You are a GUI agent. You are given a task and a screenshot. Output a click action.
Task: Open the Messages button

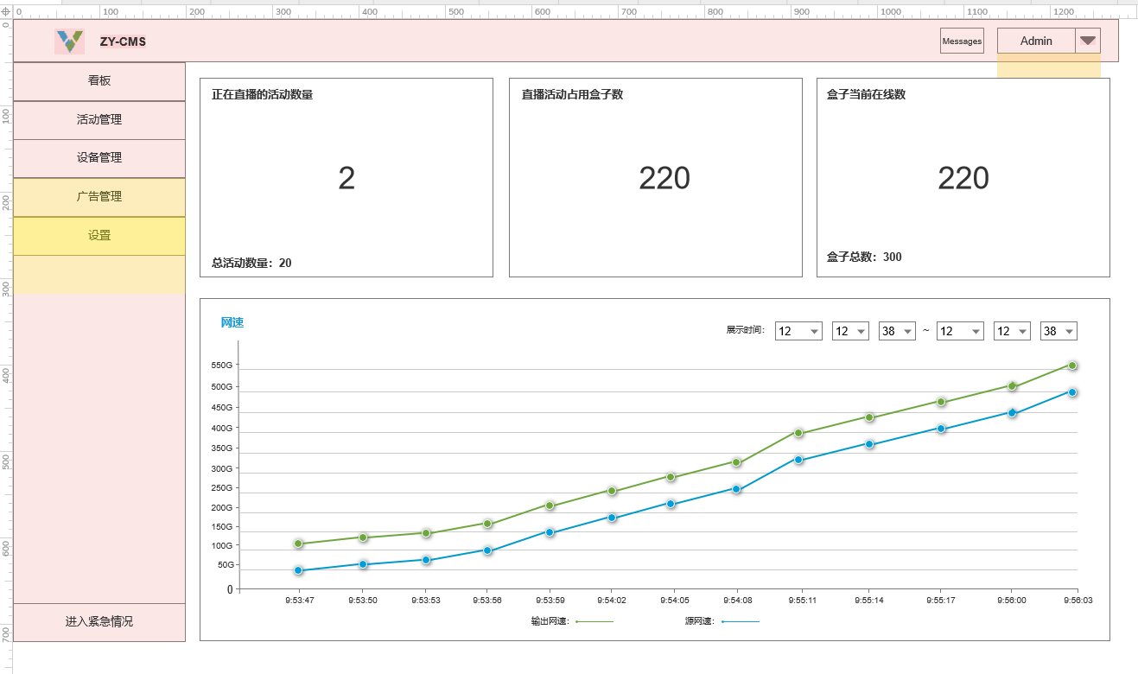[x=962, y=41]
